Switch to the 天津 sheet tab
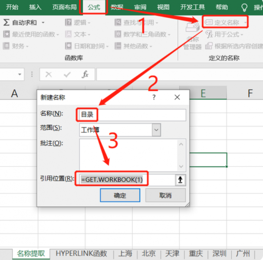Viewport: 263px width, 260px height. point(172,253)
